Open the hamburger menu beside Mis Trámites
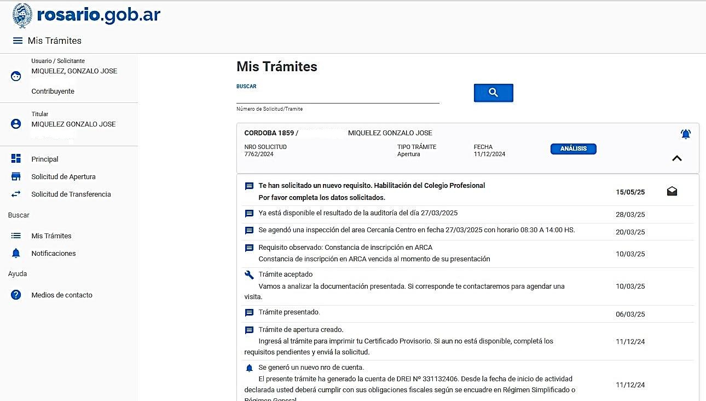This screenshot has width=706, height=401. click(x=18, y=41)
